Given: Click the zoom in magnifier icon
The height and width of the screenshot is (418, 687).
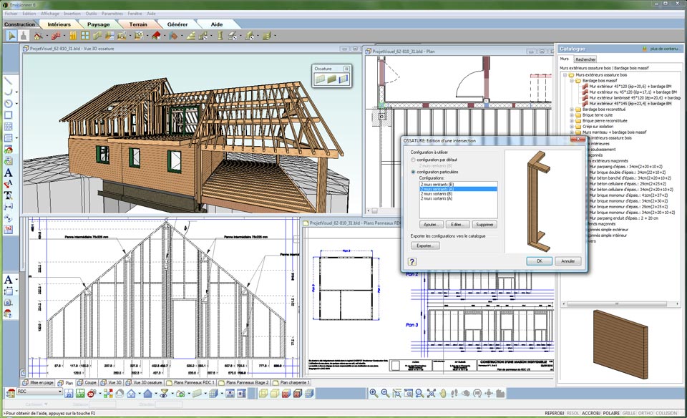Looking at the screenshot, I should [373, 393].
